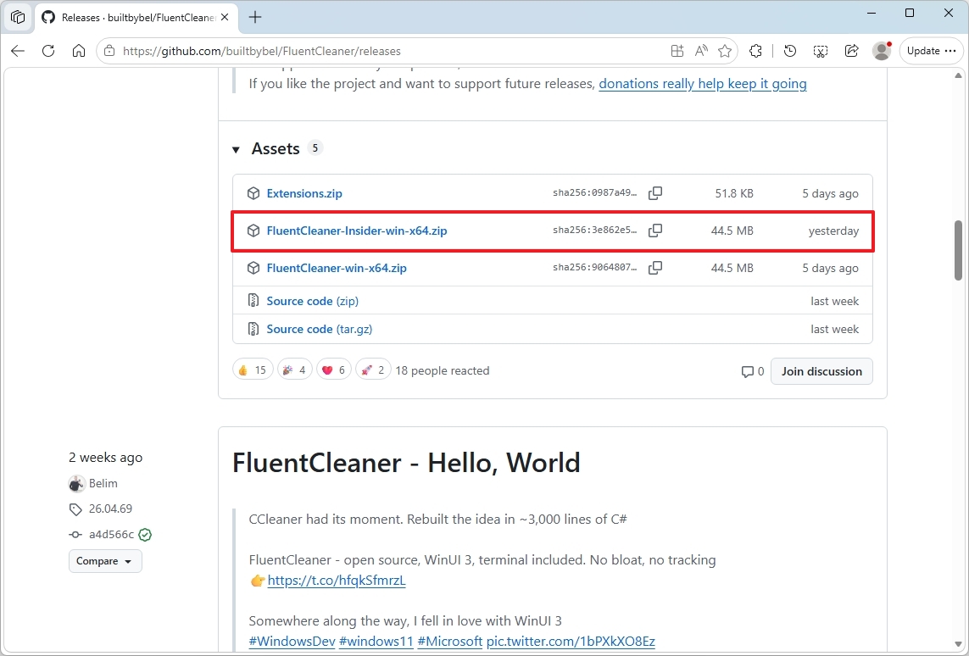Minimize the browser window
This screenshot has height=656, width=969.
tap(872, 13)
